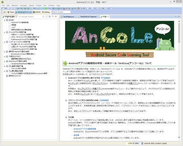The image size is (183, 146).
Task: Maximize the 学習内容選択 view panel
Action: (56, 16)
